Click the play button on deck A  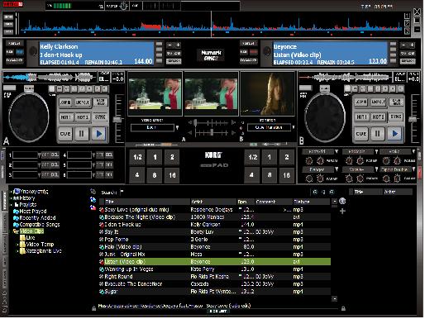(x=98, y=134)
